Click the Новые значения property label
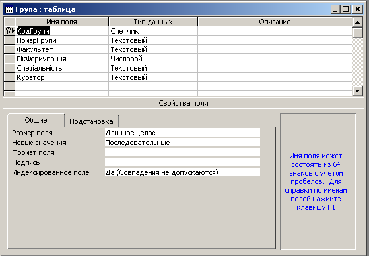The image size is (369, 256). coord(39,143)
